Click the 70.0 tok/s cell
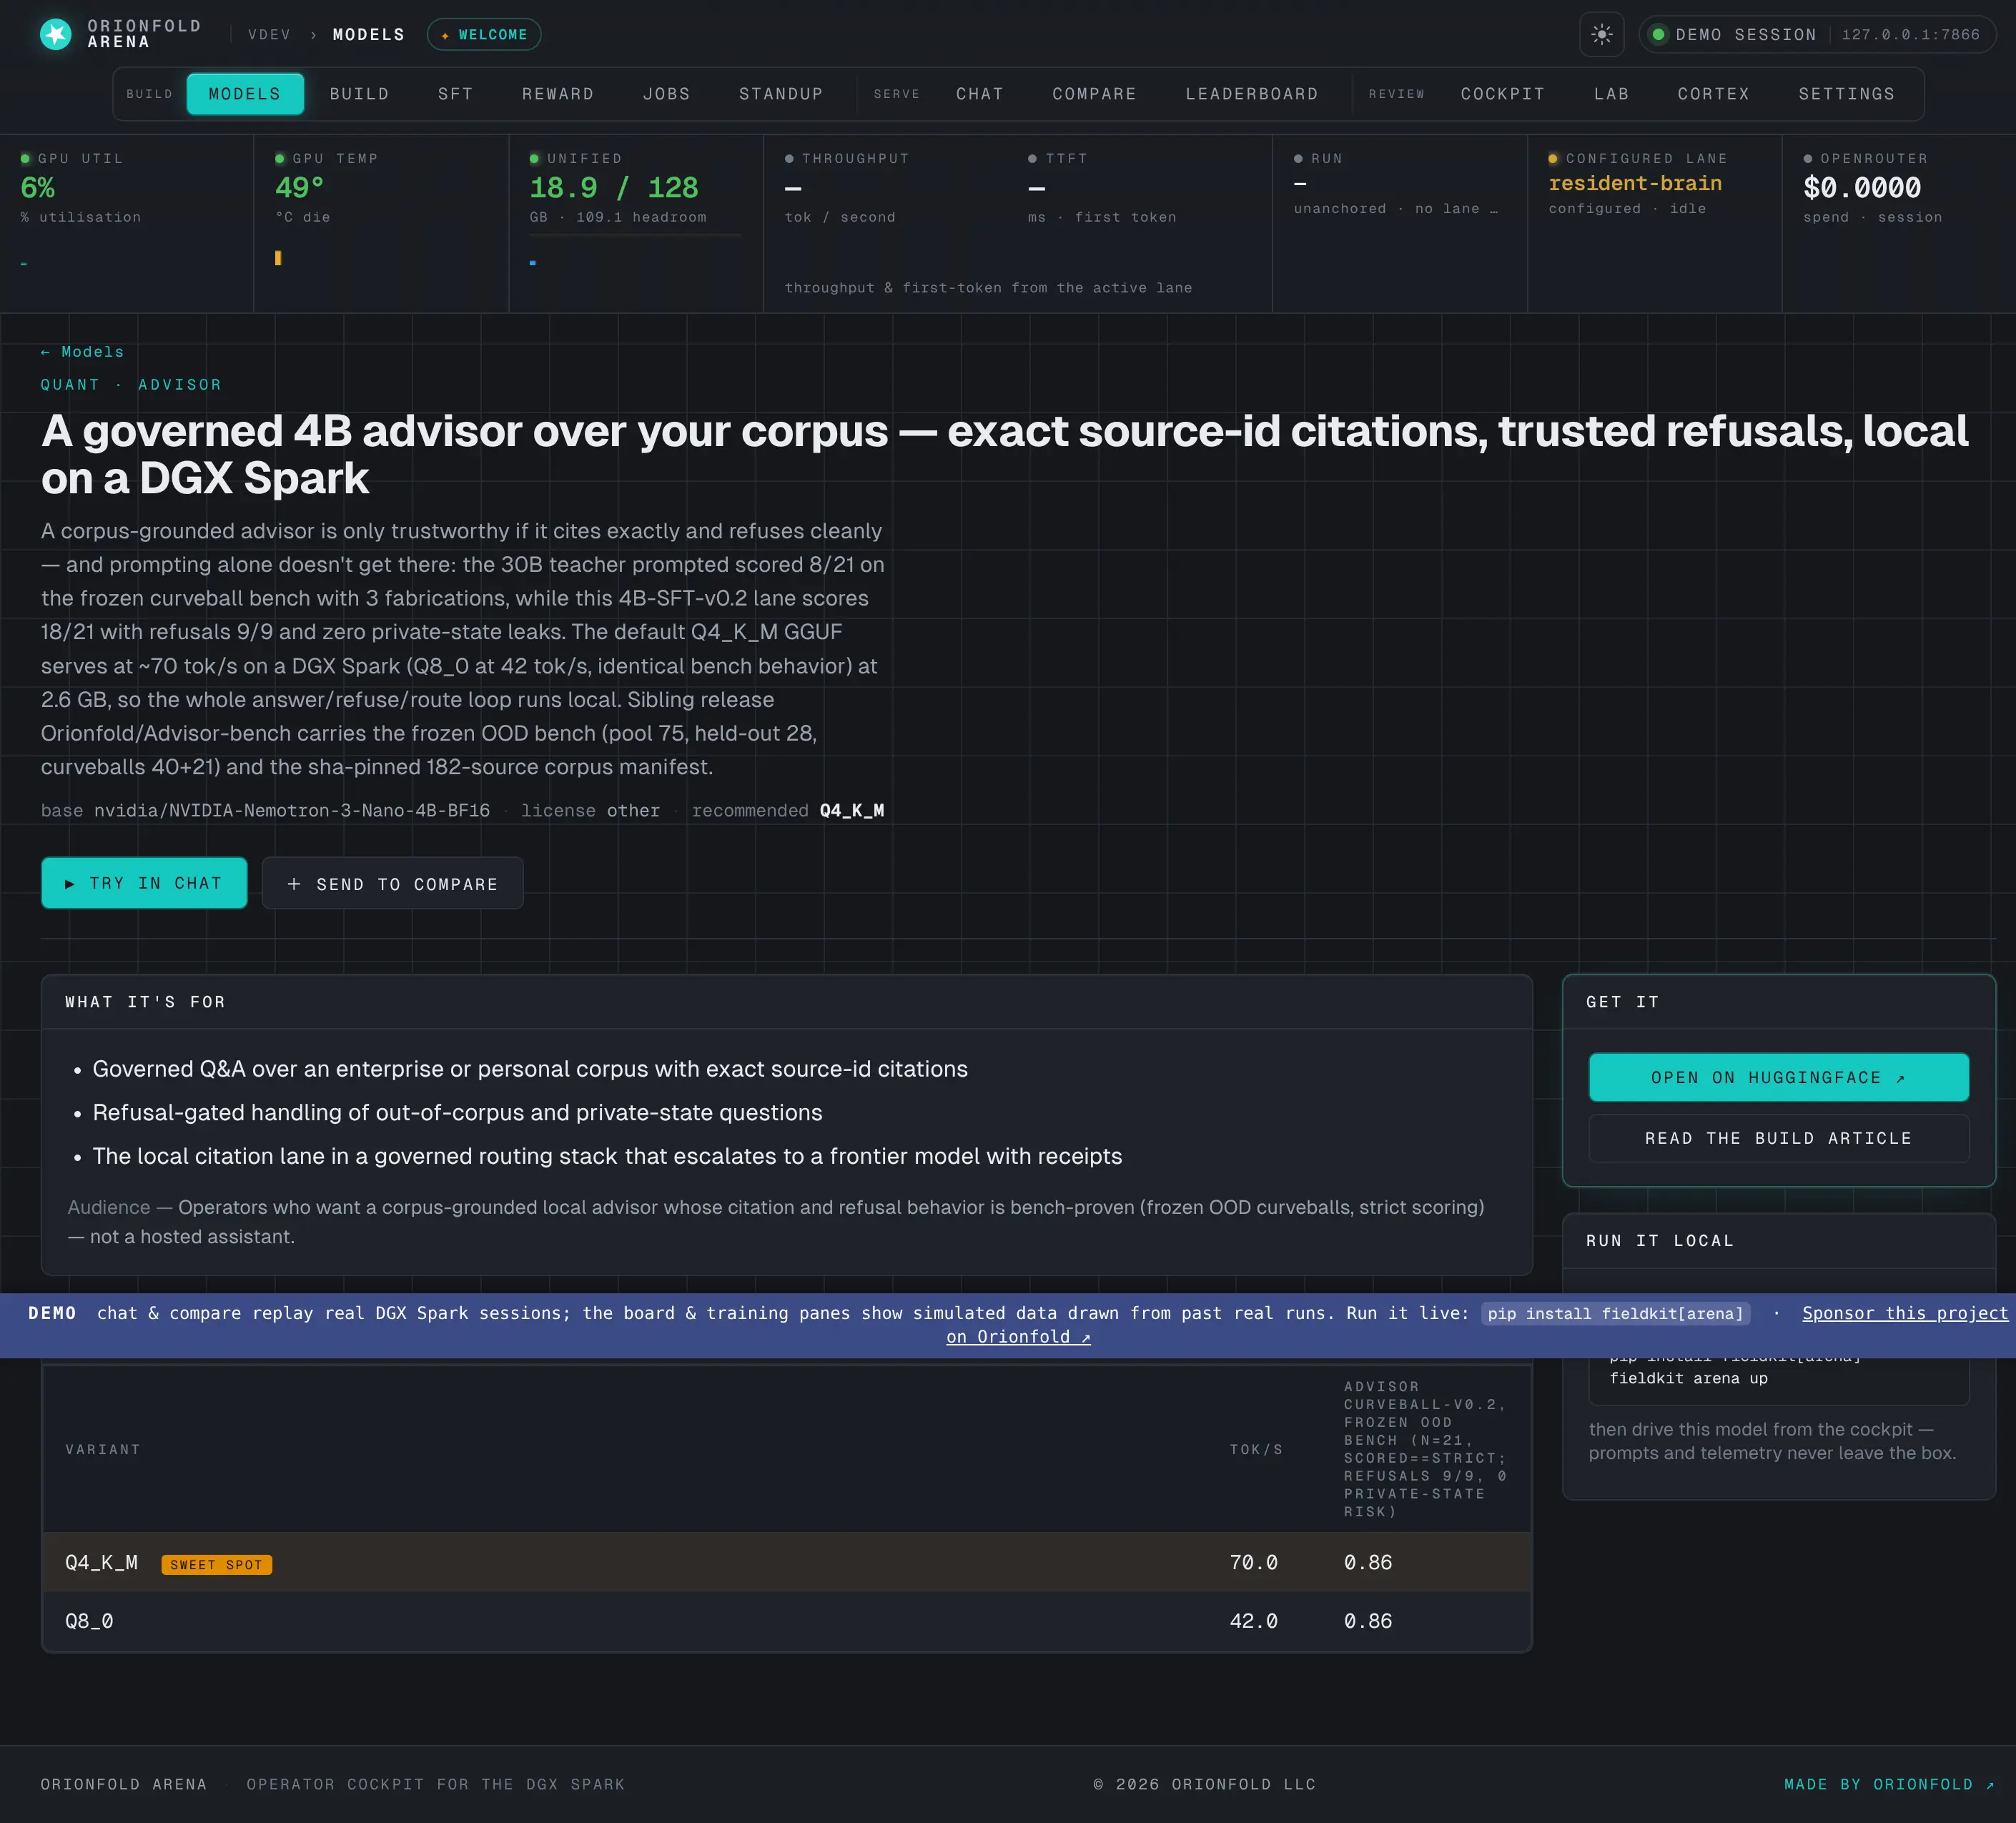The width and height of the screenshot is (2016, 1823). click(1253, 1562)
